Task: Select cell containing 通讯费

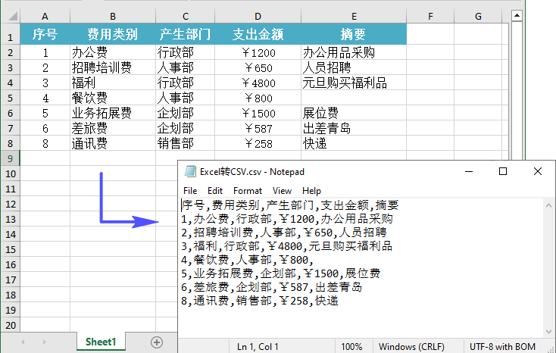Action: [x=113, y=143]
